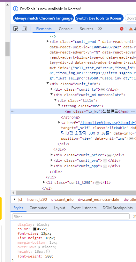This screenshot has height=262, width=136.
Task: Click info icon beside DevTools Korean notice
Action: (x=15, y=9)
